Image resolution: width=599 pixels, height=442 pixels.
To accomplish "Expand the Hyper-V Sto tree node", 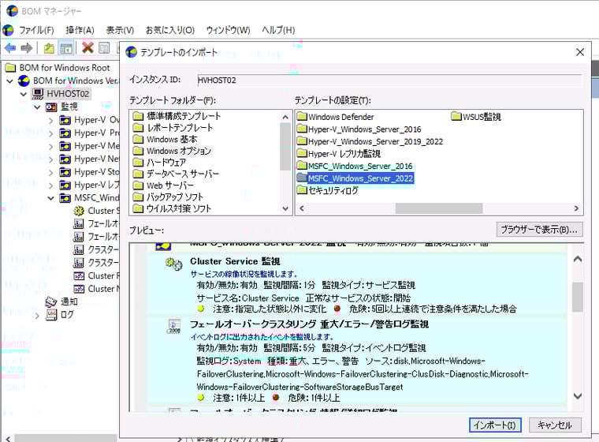I will (50, 173).
